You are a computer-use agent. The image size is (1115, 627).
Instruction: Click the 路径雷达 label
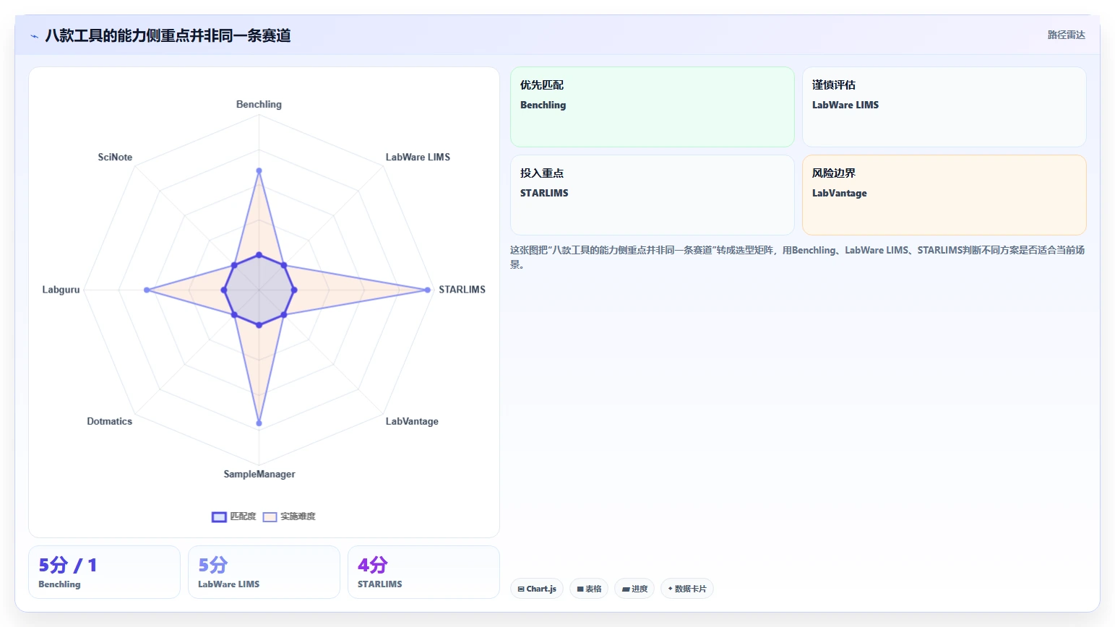pos(1066,35)
